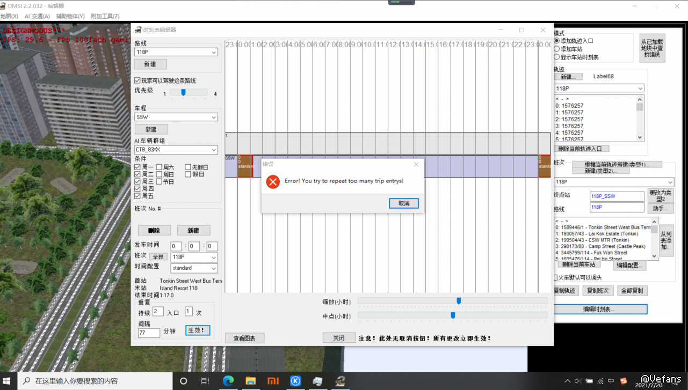Click the 终点站 118P_SSW input field
This screenshot has height=390, width=688.
pos(617,196)
